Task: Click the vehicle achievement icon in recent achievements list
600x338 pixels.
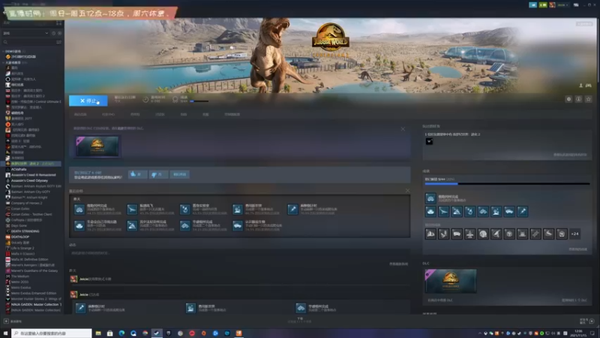Action: tap(238, 226)
